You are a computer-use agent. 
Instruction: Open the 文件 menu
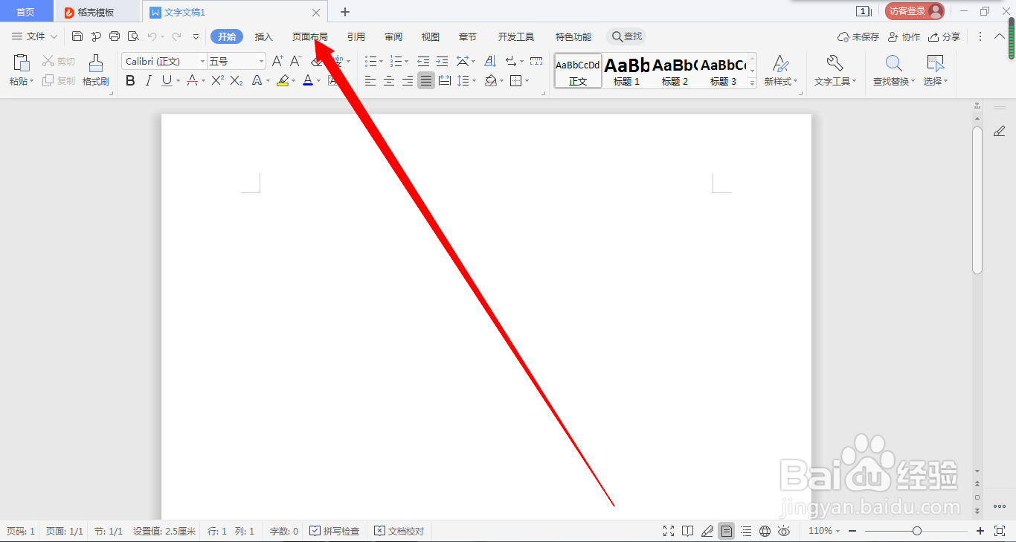point(34,36)
